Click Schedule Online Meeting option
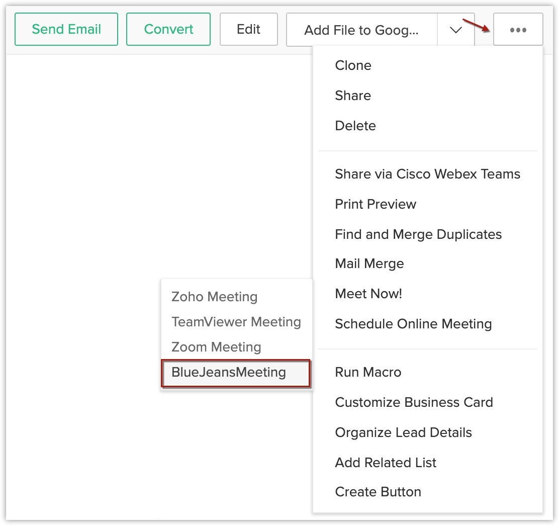The image size is (559, 526). coord(413,324)
